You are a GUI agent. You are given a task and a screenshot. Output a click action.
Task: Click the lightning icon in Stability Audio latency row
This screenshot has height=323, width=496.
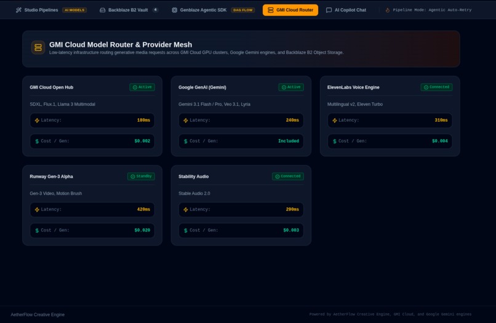click(186, 210)
